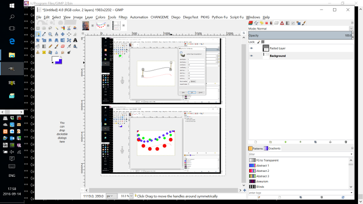Image resolution: width=363 pixels, height=204 pixels.
Task: Toggle Quick Mask at canvas bottom-left corner
Action: tap(82, 190)
